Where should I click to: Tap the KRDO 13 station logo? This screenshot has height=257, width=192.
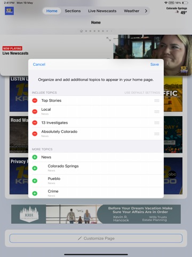coord(9,11)
